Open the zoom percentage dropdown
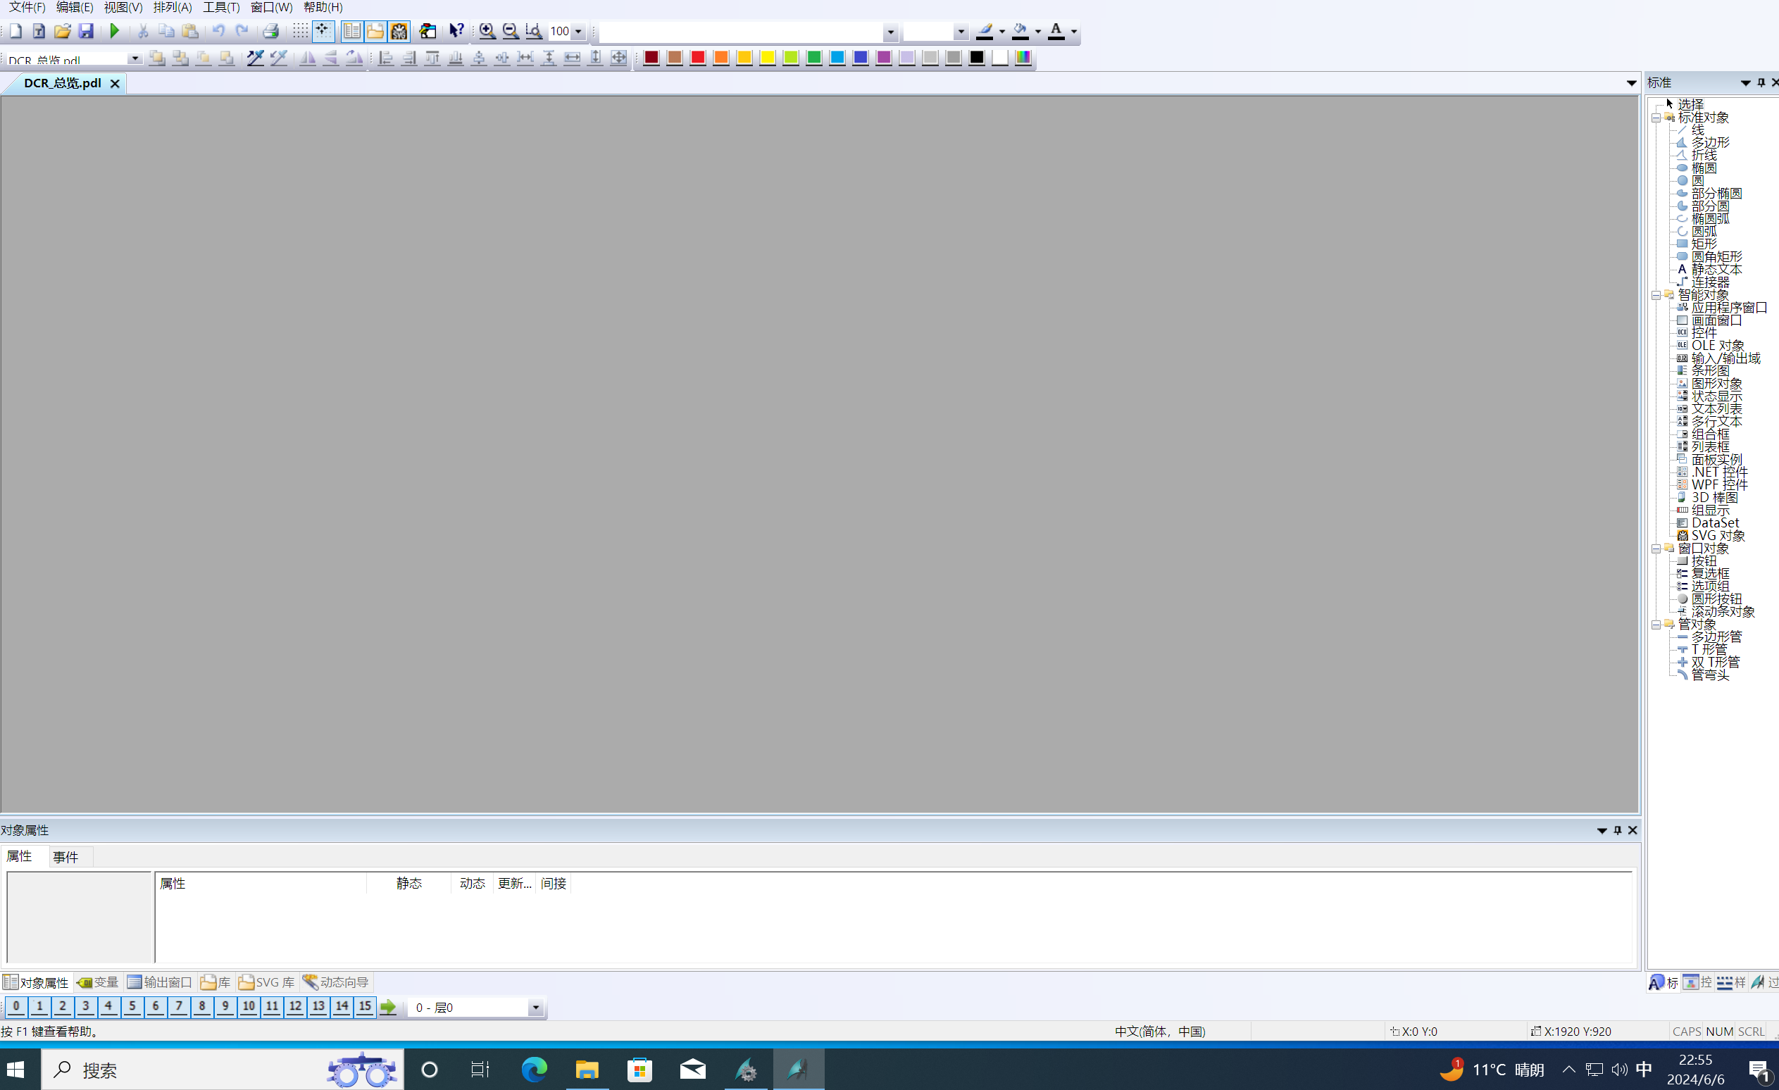 pyautogui.click(x=578, y=32)
